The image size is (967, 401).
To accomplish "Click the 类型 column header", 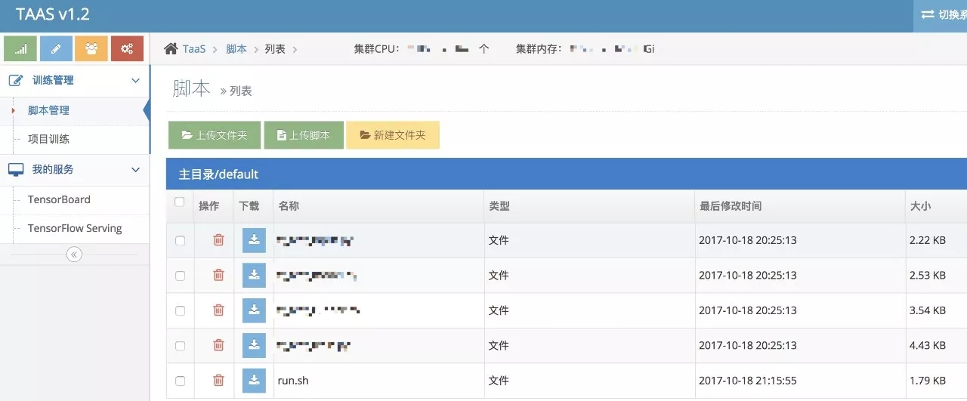I will [499, 205].
